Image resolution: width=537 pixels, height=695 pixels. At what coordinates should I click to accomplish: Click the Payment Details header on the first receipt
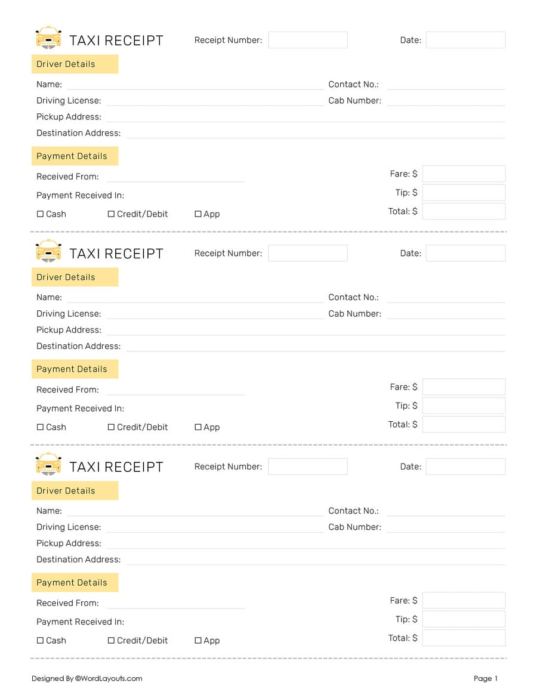(75, 156)
